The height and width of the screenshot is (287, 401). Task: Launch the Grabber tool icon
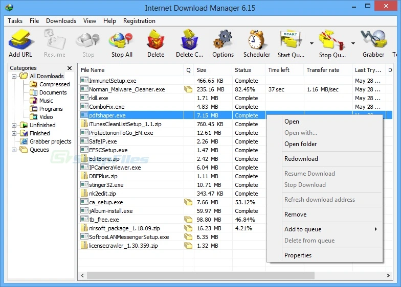pyautogui.click(x=373, y=39)
